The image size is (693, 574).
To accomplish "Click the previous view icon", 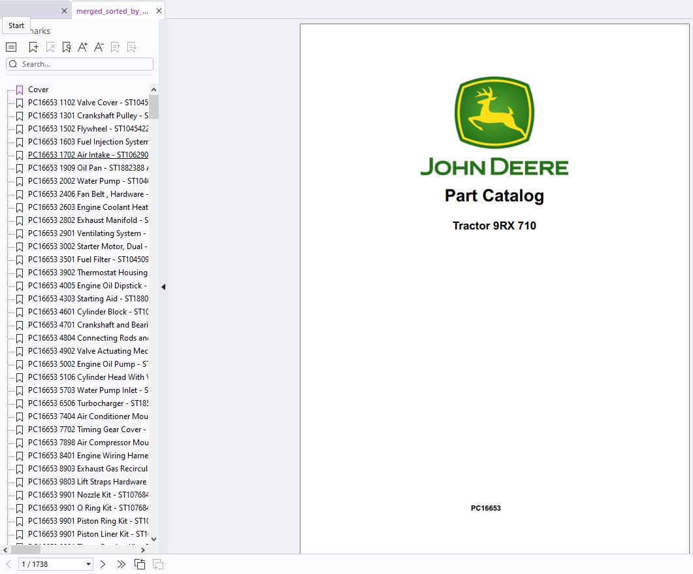I will [140, 564].
